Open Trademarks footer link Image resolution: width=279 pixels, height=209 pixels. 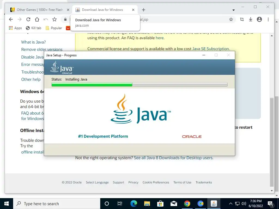(x=204, y=182)
